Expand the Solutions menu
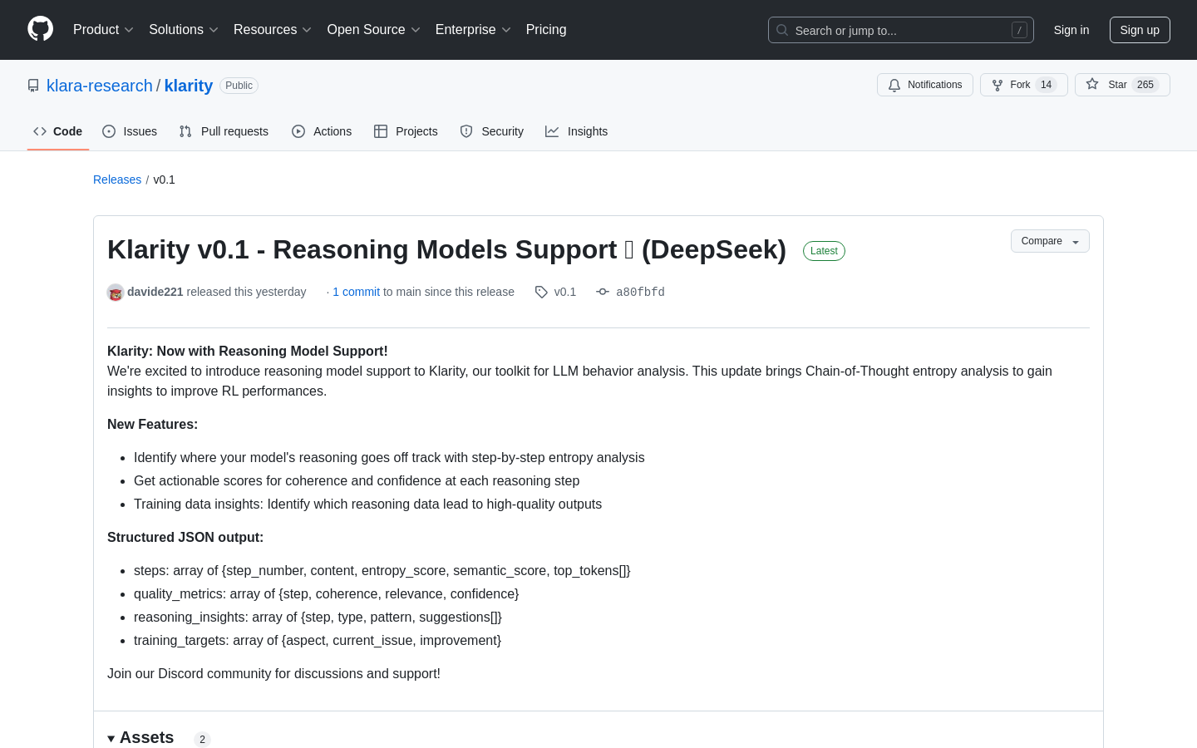This screenshot has height=748, width=1197. 184,30
